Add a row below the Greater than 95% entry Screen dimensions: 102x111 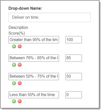click(14, 46)
